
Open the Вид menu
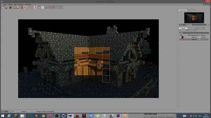(15, 5)
